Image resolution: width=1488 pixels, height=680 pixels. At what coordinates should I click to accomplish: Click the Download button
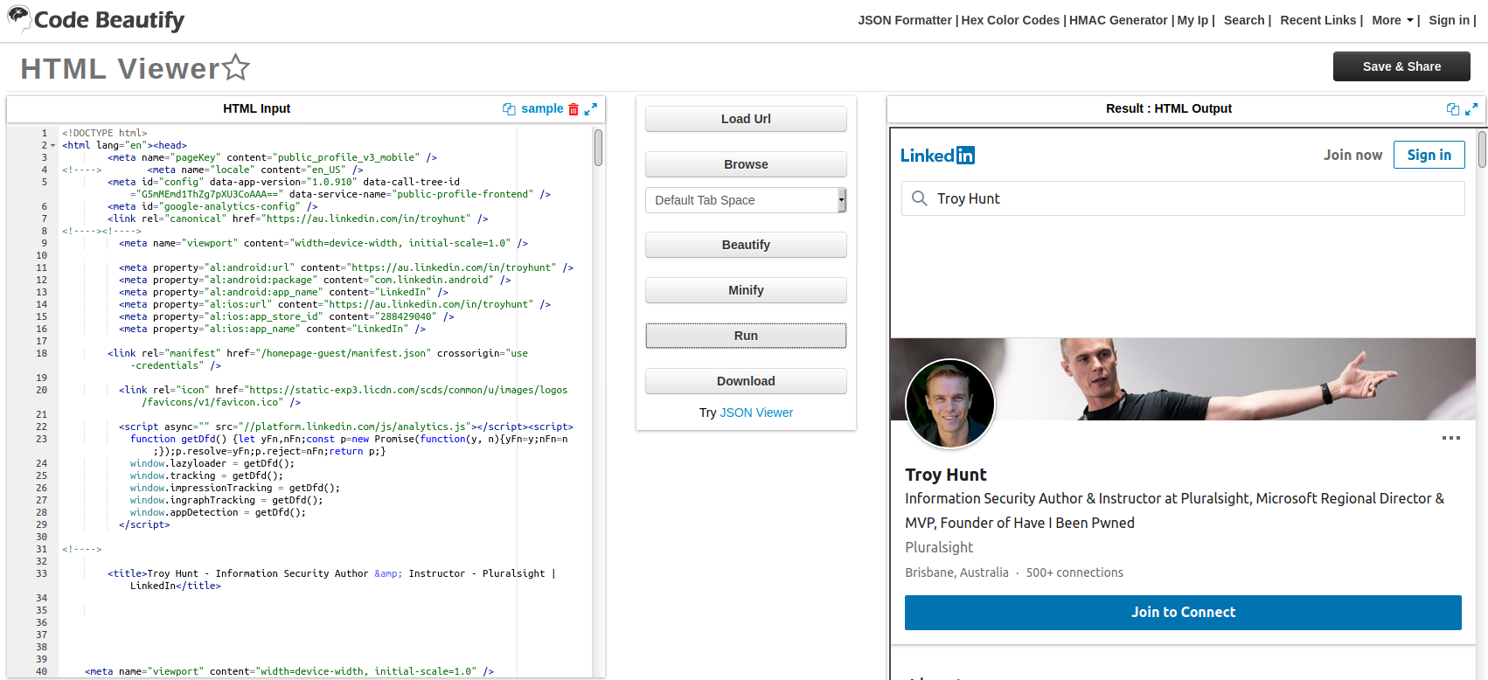pos(746,381)
